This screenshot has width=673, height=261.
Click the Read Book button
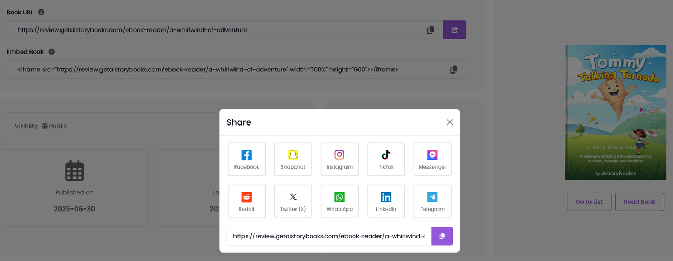[x=639, y=202]
